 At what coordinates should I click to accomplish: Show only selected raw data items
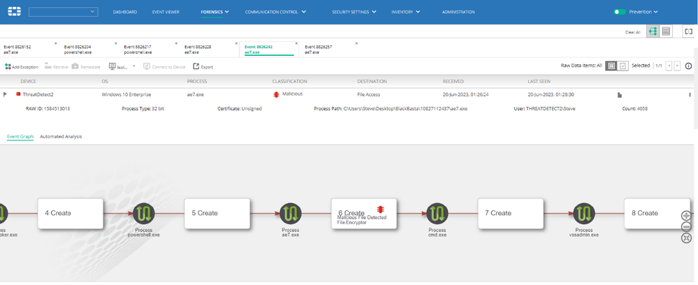pos(623,66)
